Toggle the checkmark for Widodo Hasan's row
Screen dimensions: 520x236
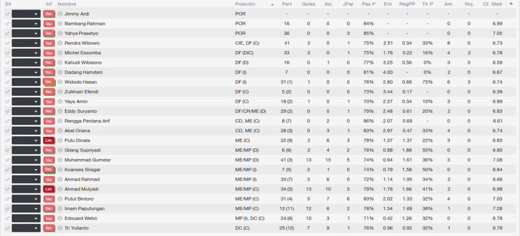pyautogui.click(x=7, y=82)
